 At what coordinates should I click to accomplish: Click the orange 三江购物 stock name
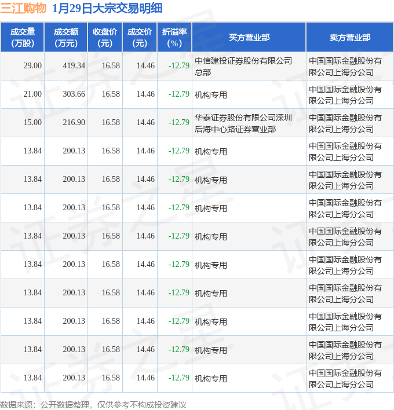(23, 8)
